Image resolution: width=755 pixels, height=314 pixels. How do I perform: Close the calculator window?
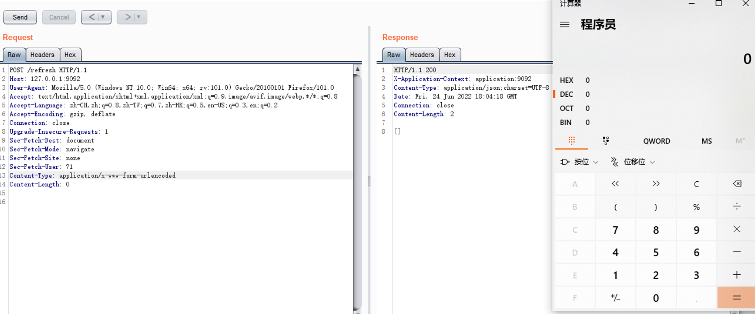point(745,4)
